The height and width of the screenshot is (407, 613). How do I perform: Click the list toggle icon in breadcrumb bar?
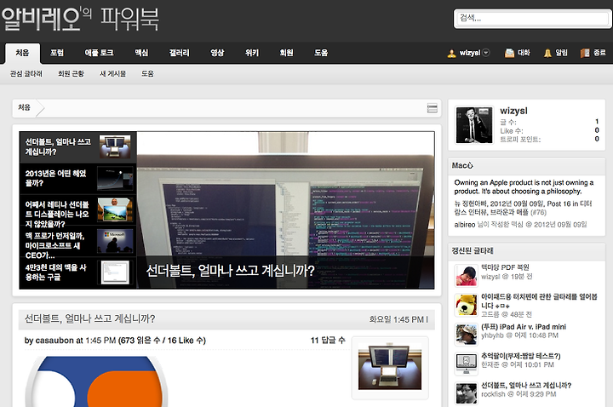(x=432, y=108)
